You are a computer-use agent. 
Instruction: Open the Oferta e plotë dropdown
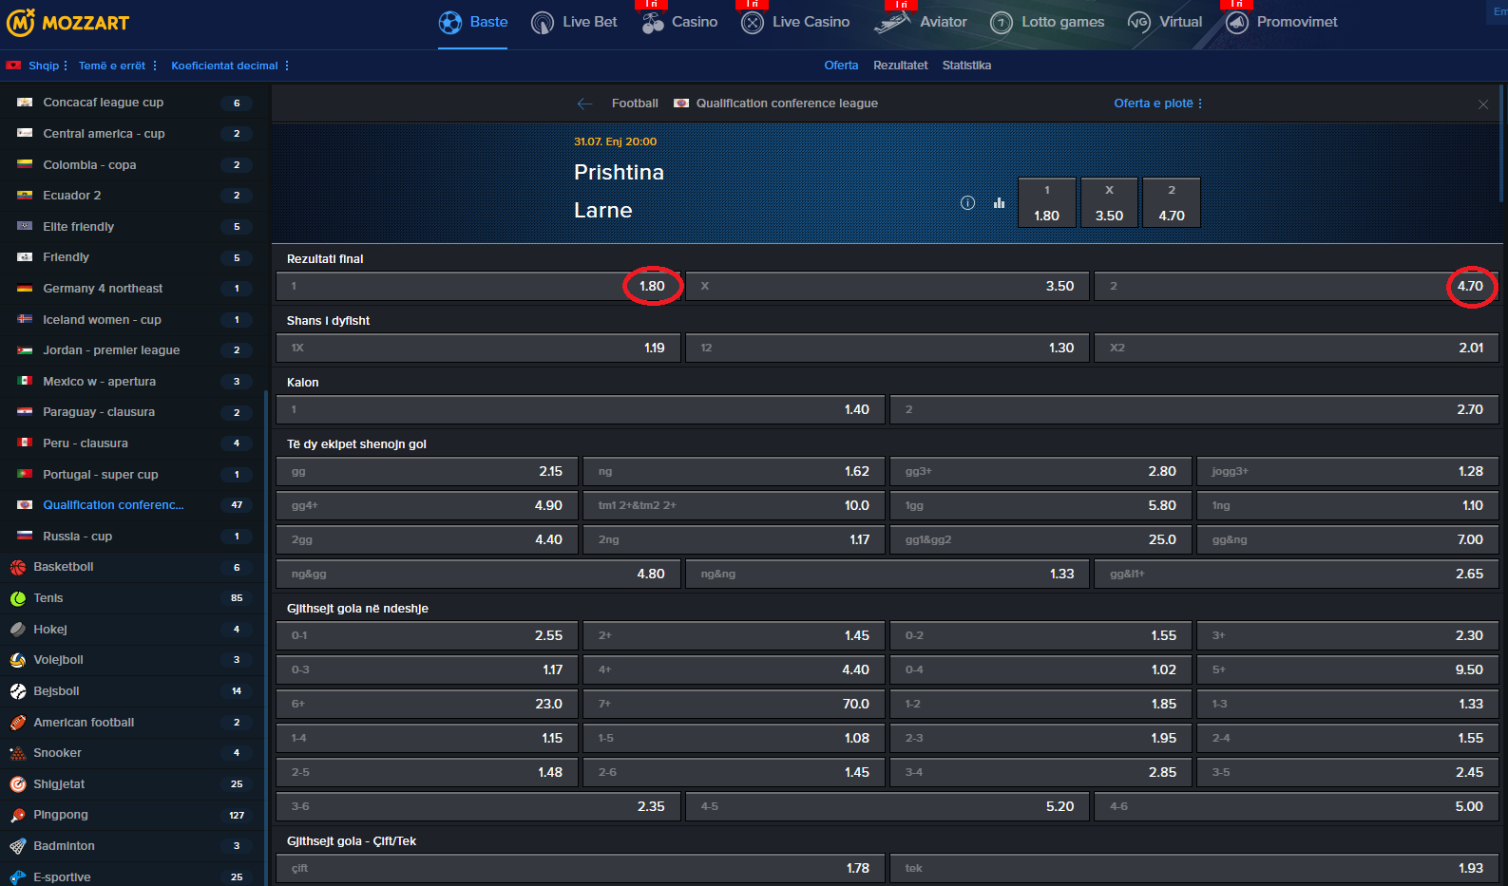[x=1158, y=104]
